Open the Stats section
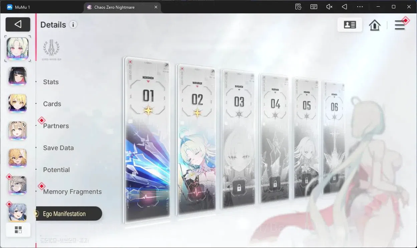This screenshot has height=248, width=417. pos(51,82)
